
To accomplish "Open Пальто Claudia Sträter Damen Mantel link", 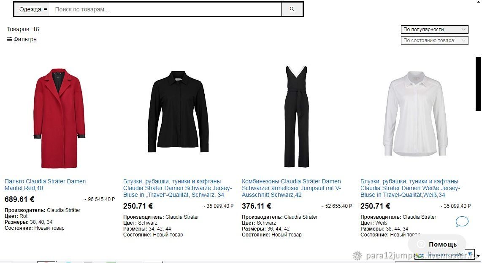I will coord(45,185).
